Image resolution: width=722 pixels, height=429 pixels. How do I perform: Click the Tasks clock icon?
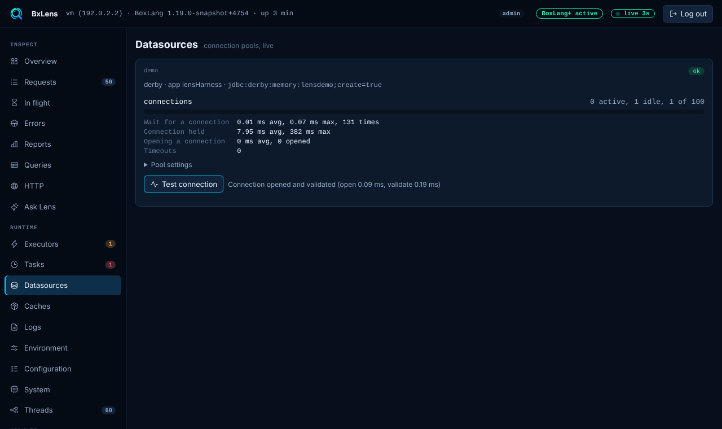14,264
